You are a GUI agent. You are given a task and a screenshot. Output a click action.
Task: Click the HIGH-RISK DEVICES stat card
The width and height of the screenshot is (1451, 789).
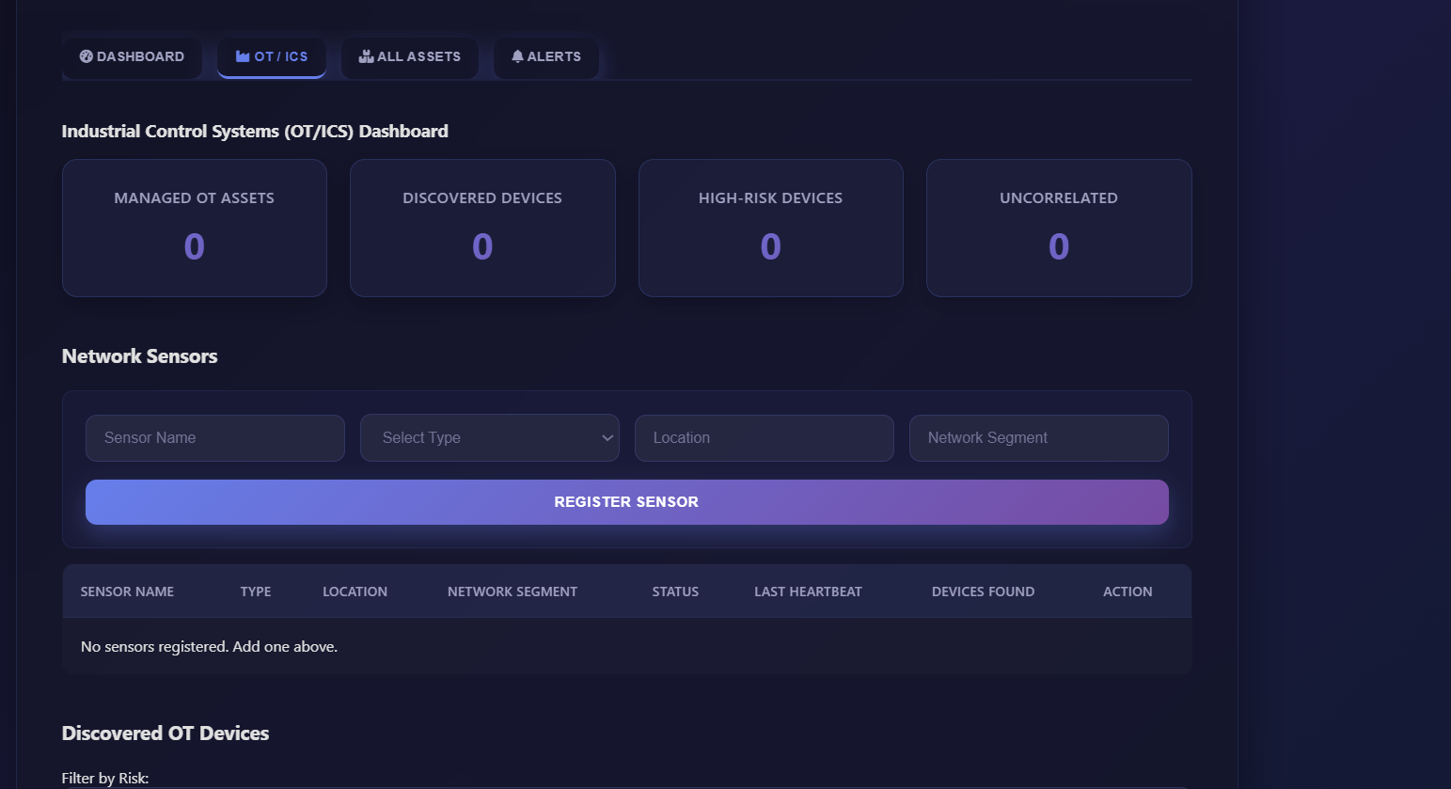click(770, 228)
